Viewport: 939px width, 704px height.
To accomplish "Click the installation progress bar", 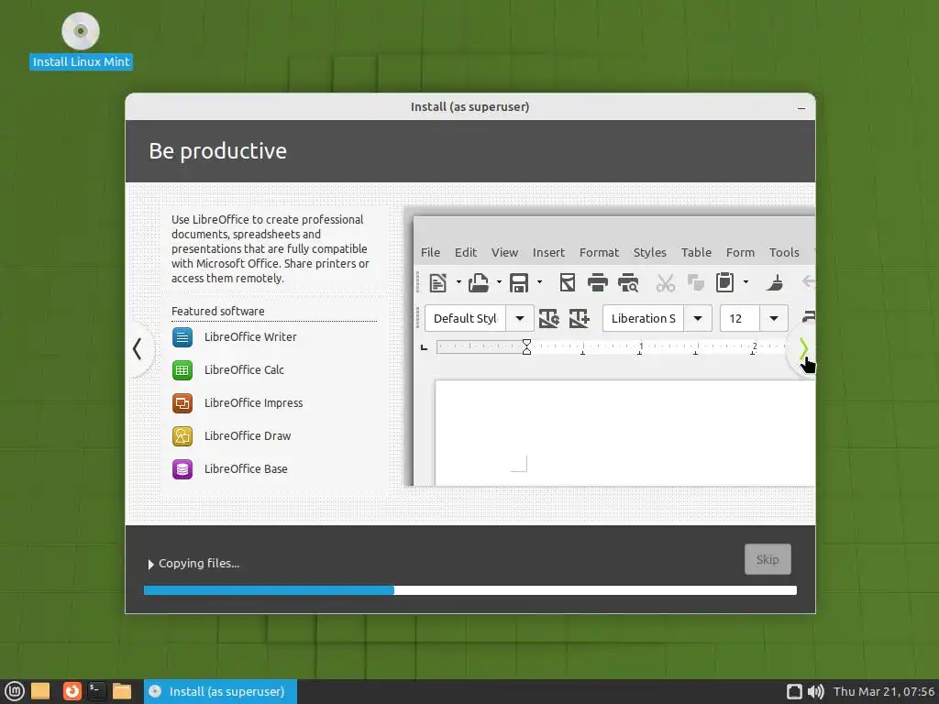I will click(470, 590).
